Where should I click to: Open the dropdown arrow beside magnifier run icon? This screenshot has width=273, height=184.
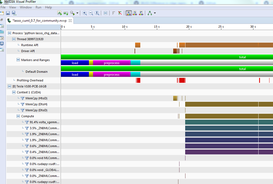click(x=77, y=13)
